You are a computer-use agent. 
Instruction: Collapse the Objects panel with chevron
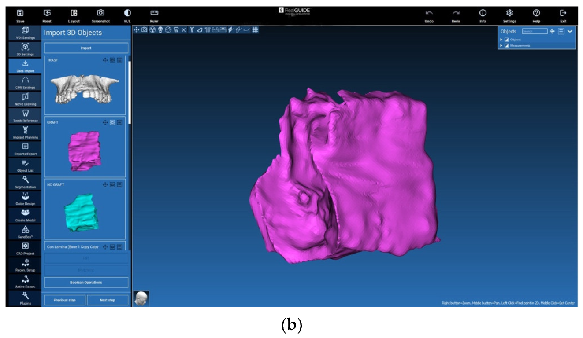[570, 31]
